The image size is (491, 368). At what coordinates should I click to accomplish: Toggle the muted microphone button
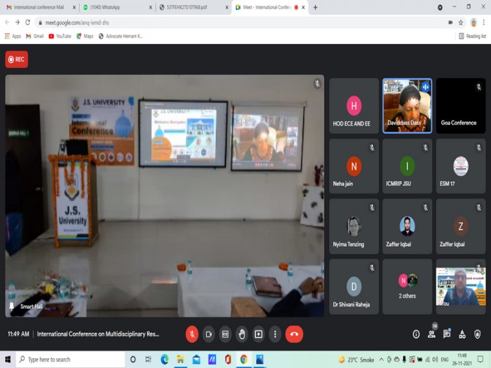192,334
